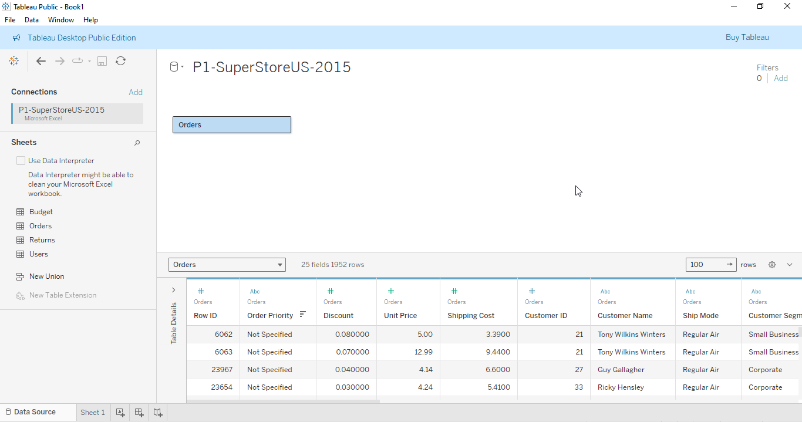802x422 pixels.
Task: Click the forward arrow toolbar icon
Action: (59, 61)
